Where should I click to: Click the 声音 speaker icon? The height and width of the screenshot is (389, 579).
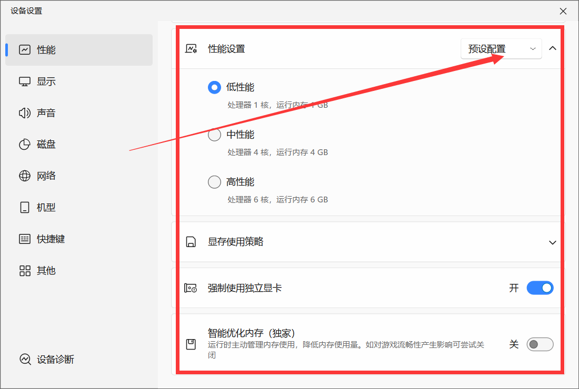[25, 113]
